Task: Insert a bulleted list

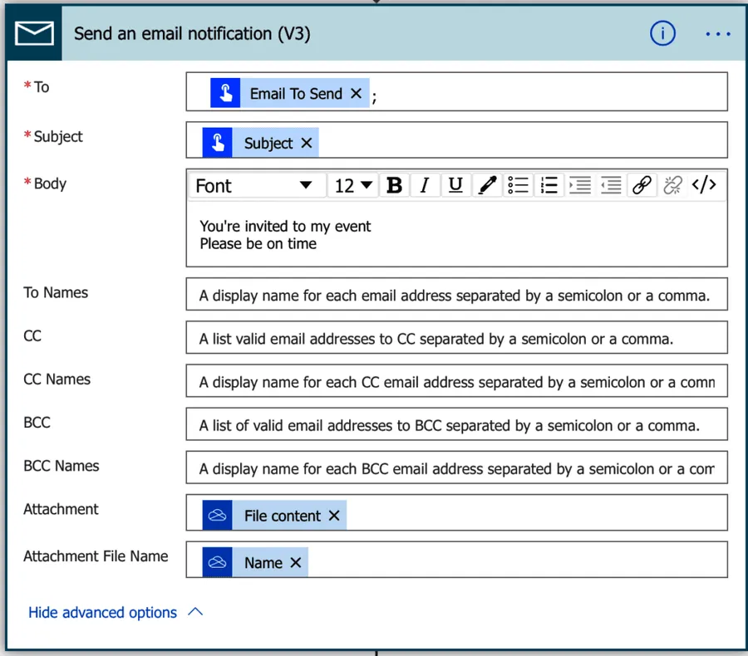Action: 518,185
